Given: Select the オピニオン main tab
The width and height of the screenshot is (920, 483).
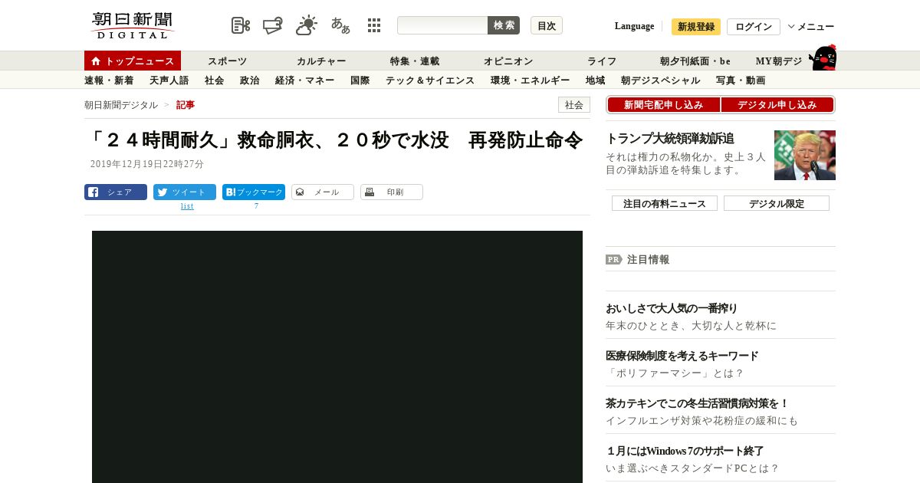Looking at the screenshot, I should tap(508, 61).
